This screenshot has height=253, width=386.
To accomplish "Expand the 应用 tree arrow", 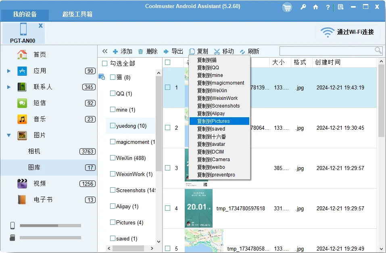I will pyautogui.click(x=9, y=71).
